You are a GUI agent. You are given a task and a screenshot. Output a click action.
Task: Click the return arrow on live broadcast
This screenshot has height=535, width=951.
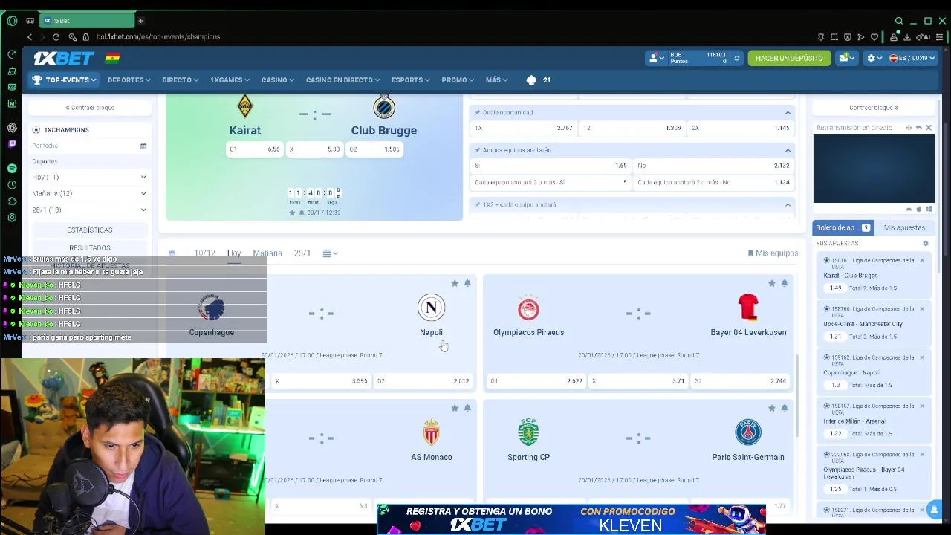point(919,128)
